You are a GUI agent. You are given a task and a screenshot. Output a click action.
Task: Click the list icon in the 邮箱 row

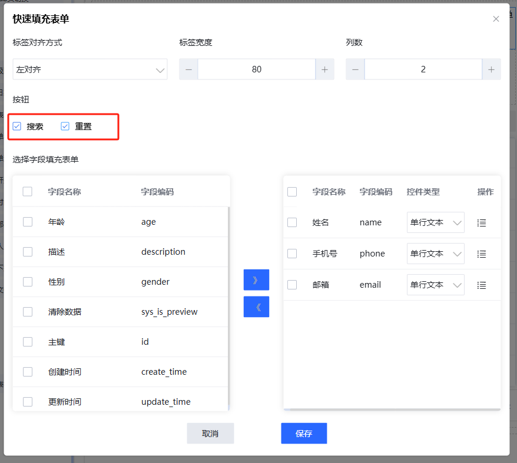[481, 285]
